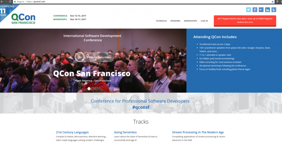Screen dimensions: 282x150
Task: Select the third carousel dot
Action: pyautogui.click(x=96, y=89)
